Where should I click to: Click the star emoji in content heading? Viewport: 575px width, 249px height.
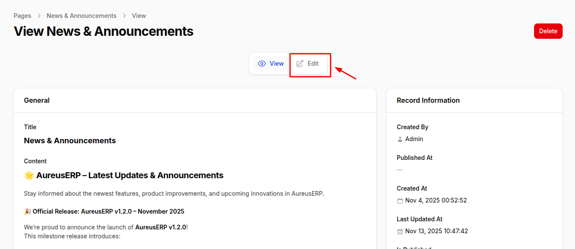pos(29,175)
